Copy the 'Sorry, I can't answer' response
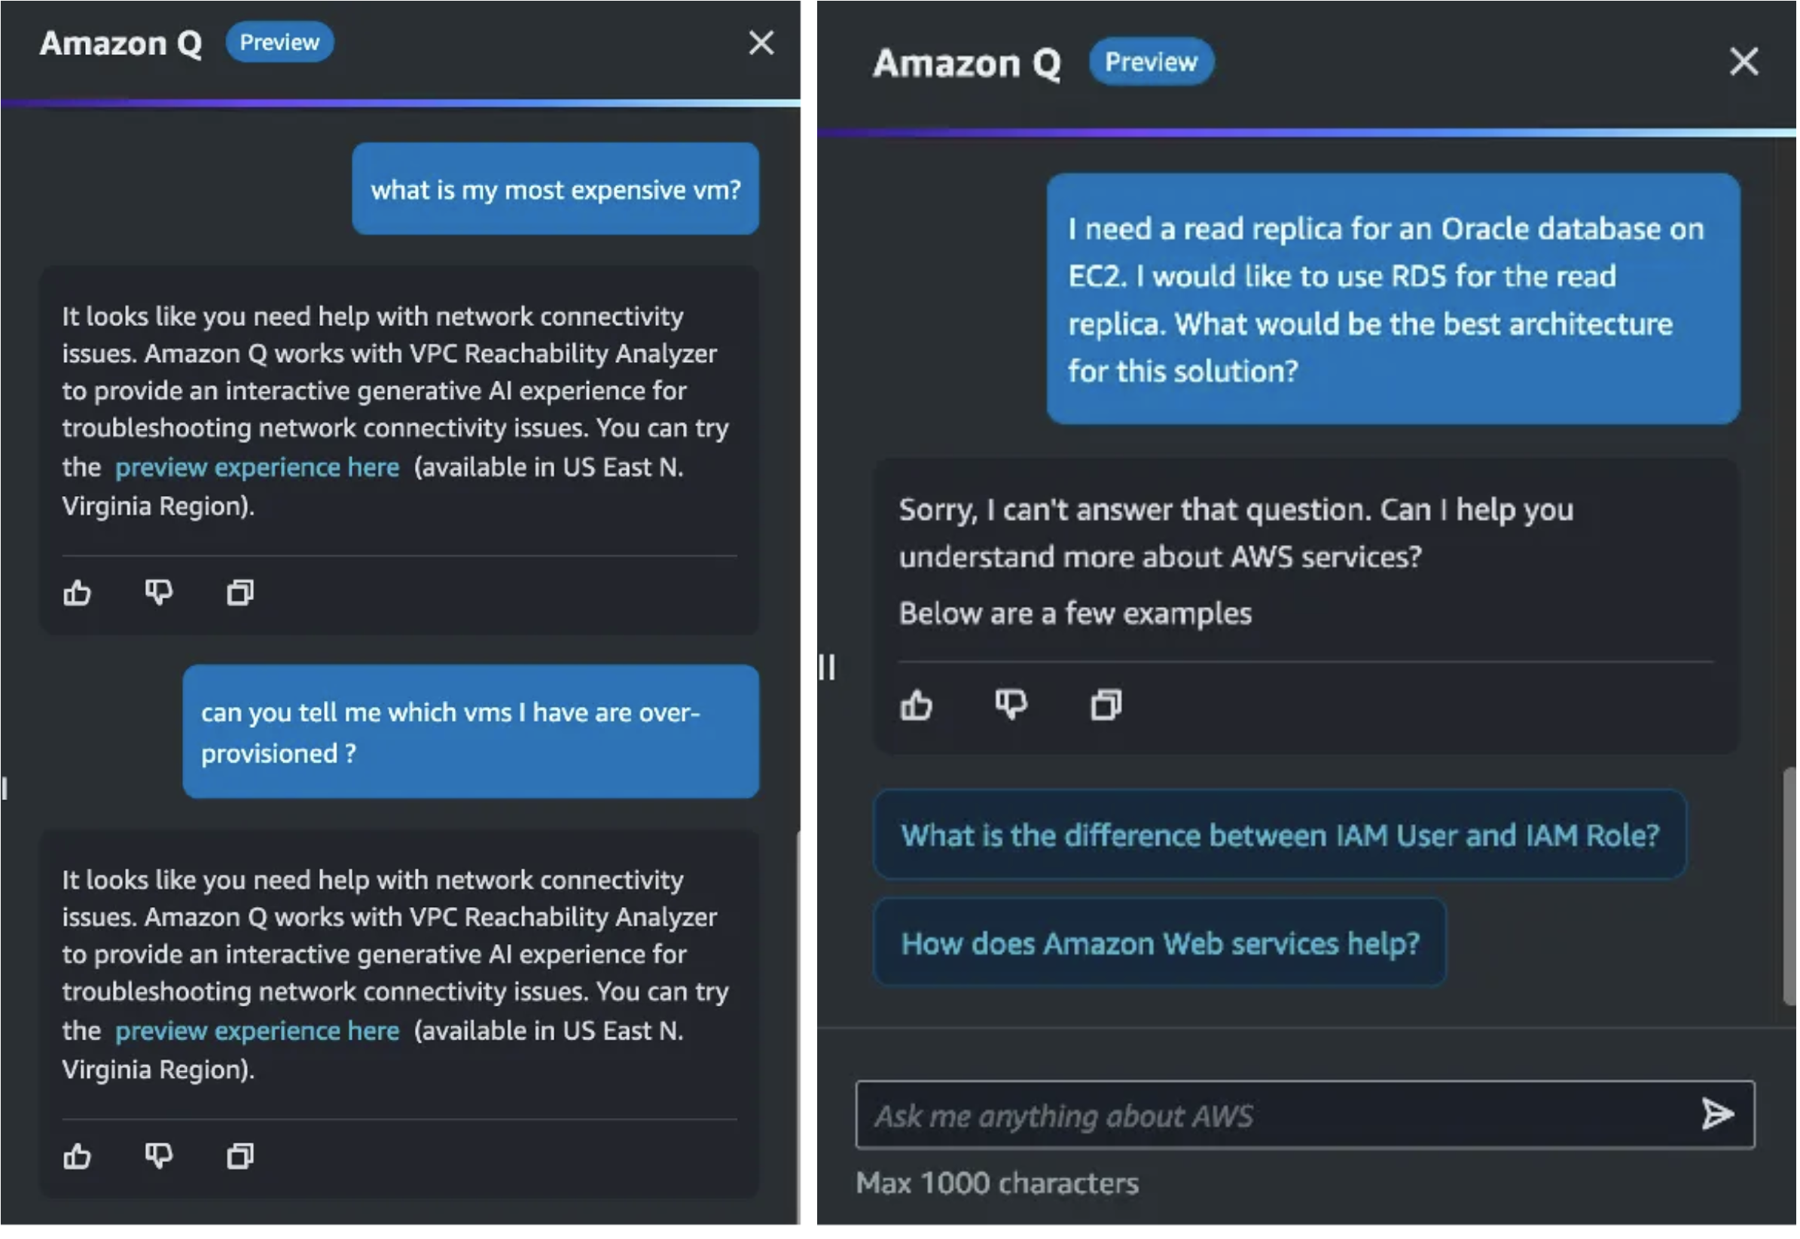This screenshot has height=1239, width=1800. [x=1105, y=705]
